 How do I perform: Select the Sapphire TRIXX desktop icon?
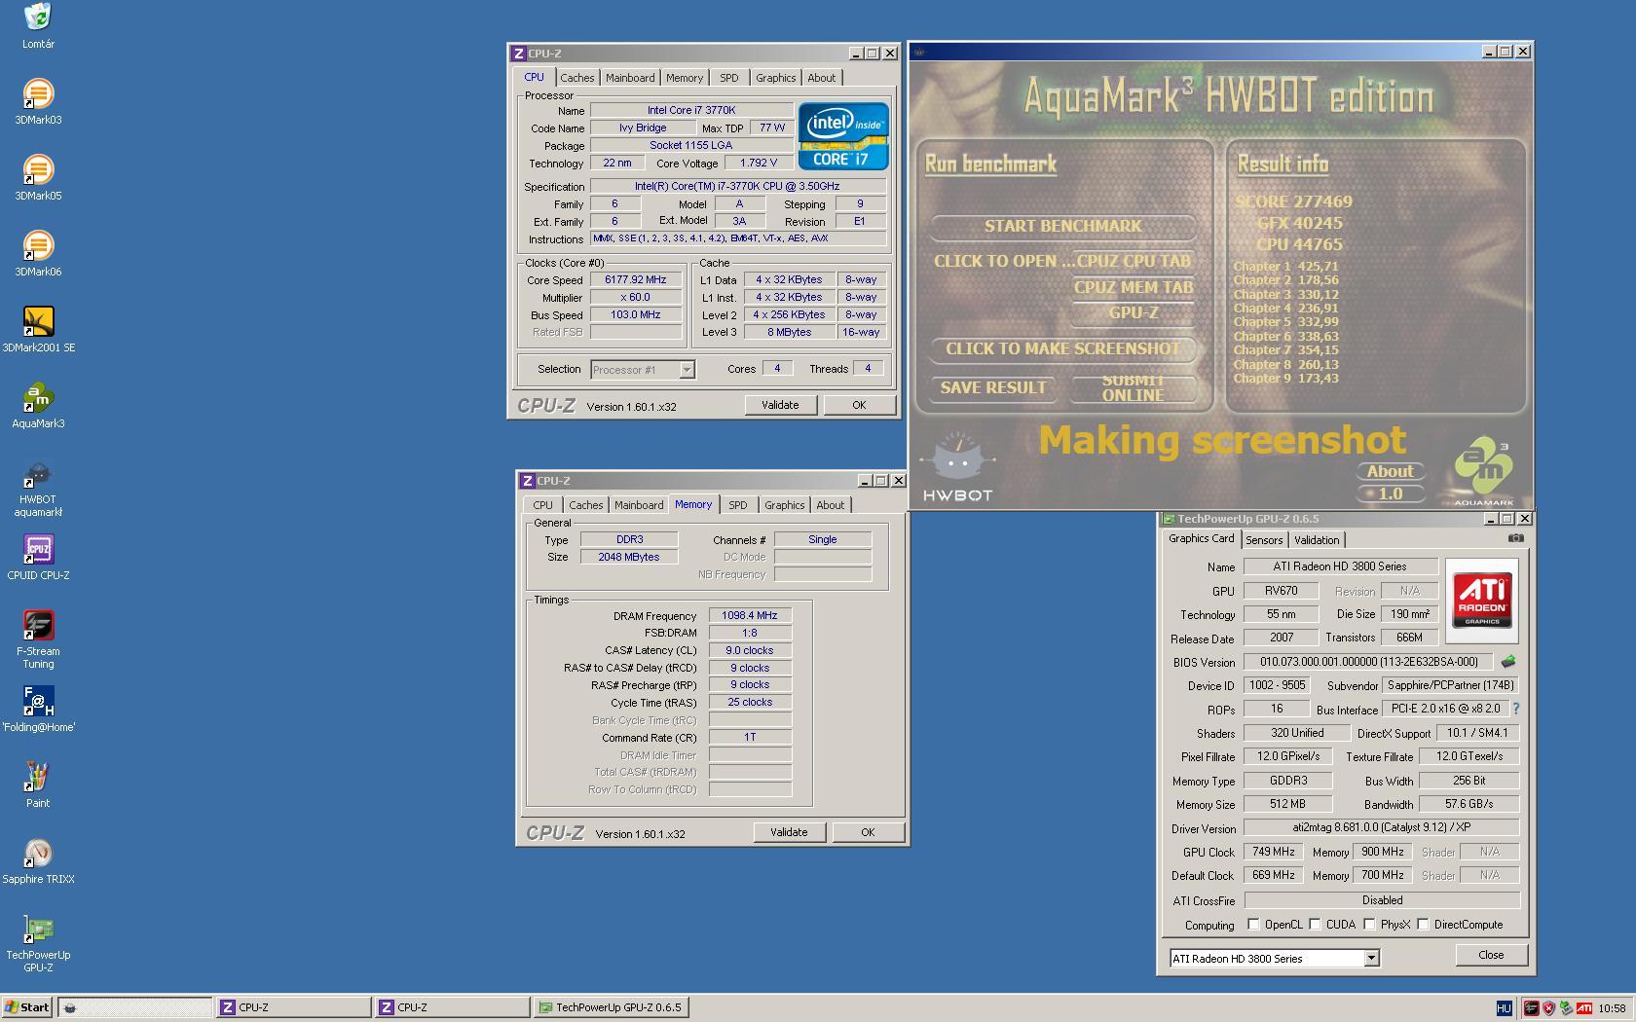point(38,861)
